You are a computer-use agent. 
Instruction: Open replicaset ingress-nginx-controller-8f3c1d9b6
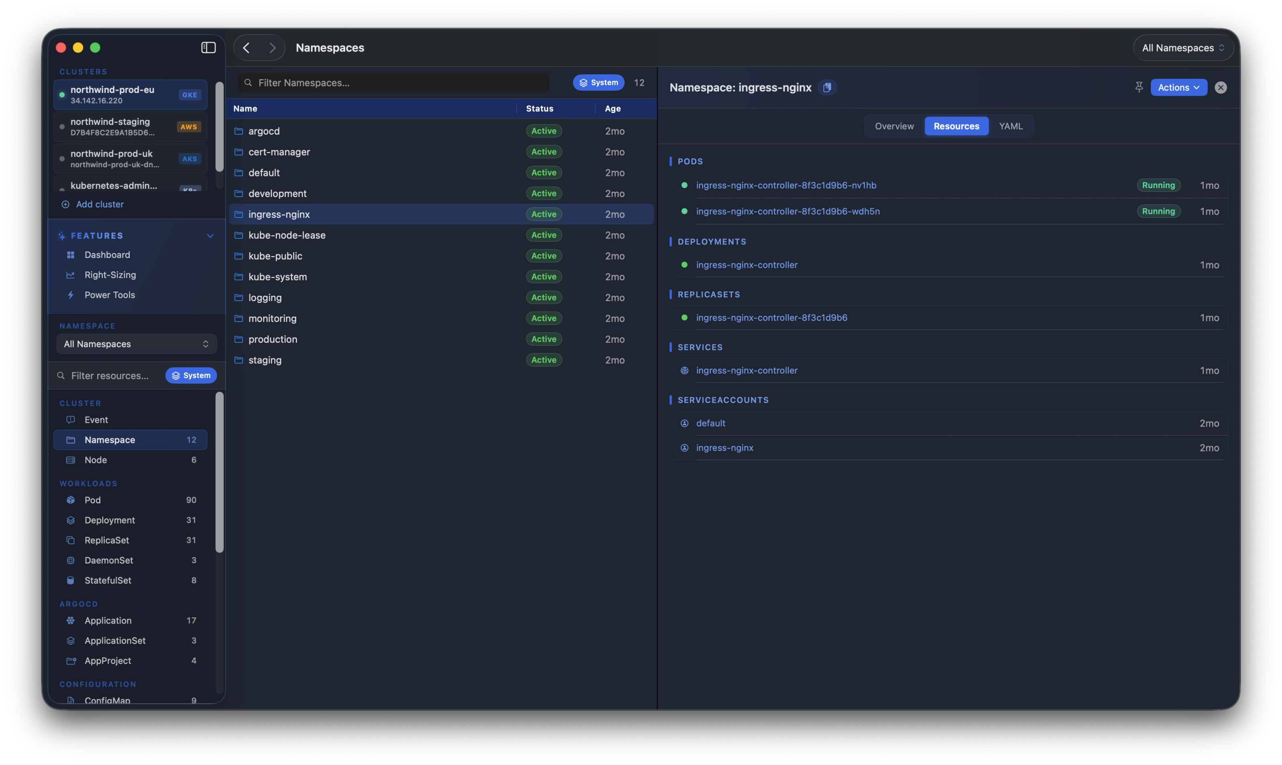771,318
